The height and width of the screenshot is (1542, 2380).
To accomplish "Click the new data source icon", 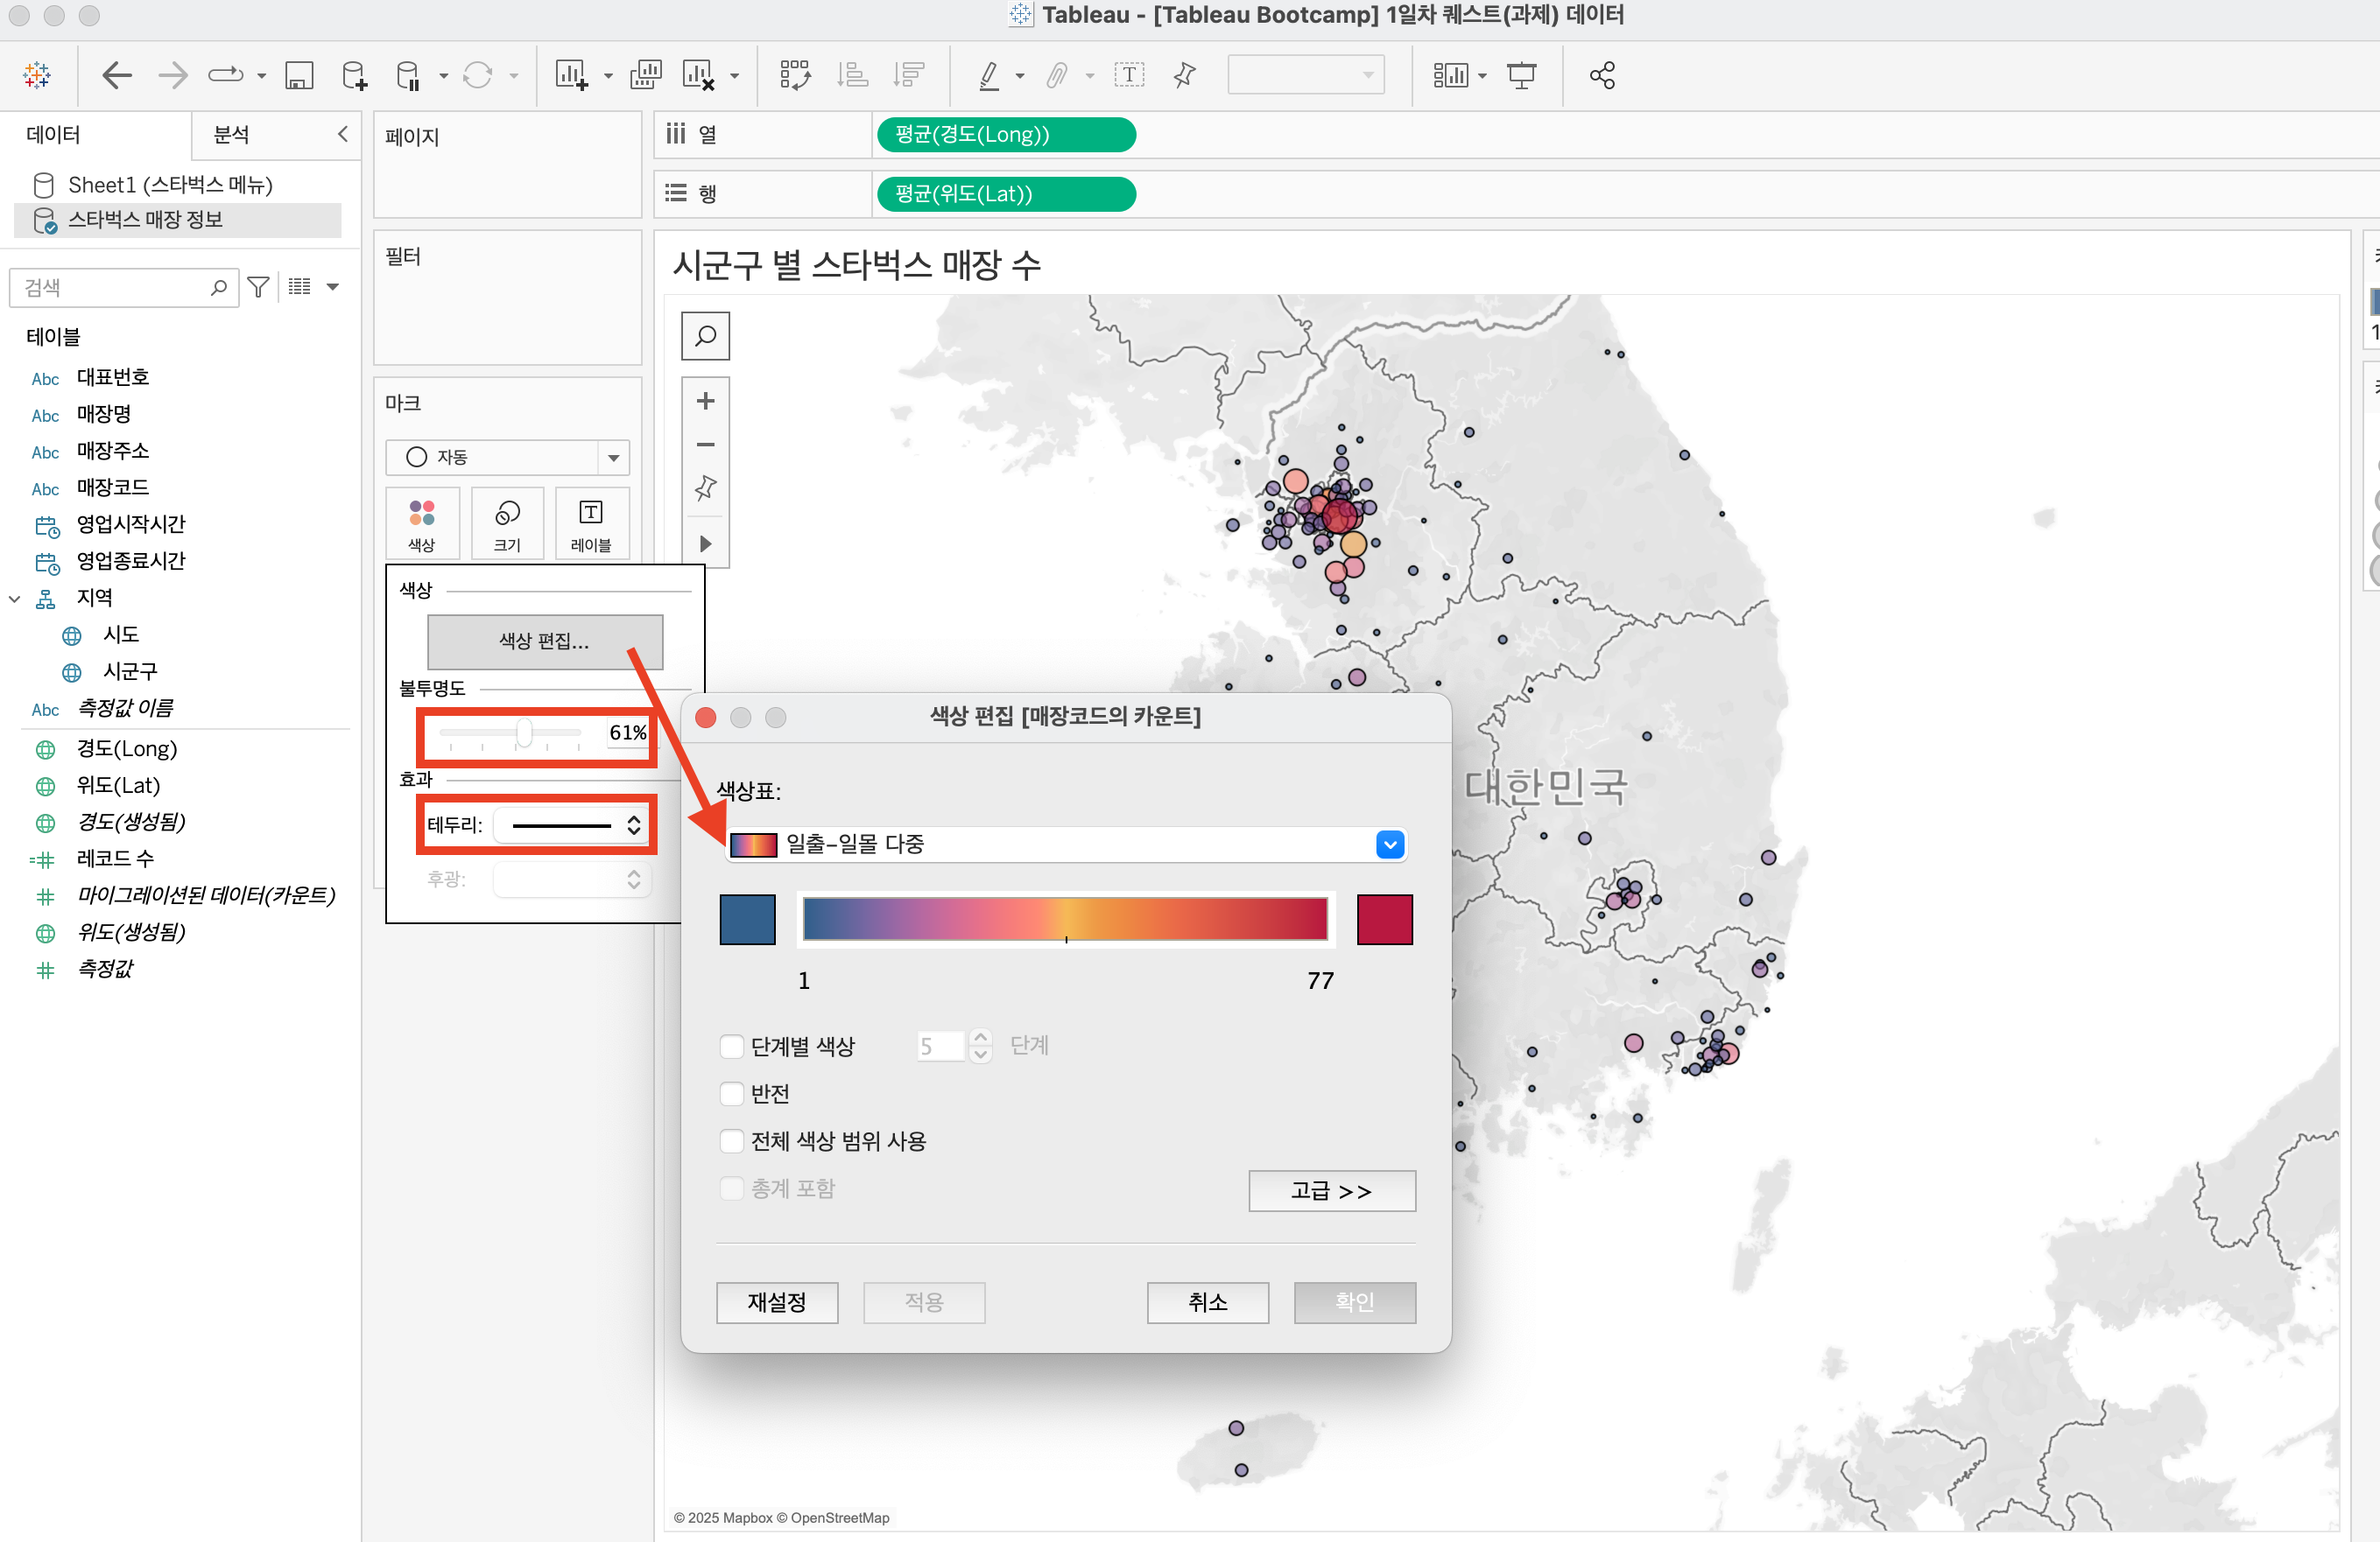I will click(353, 75).
